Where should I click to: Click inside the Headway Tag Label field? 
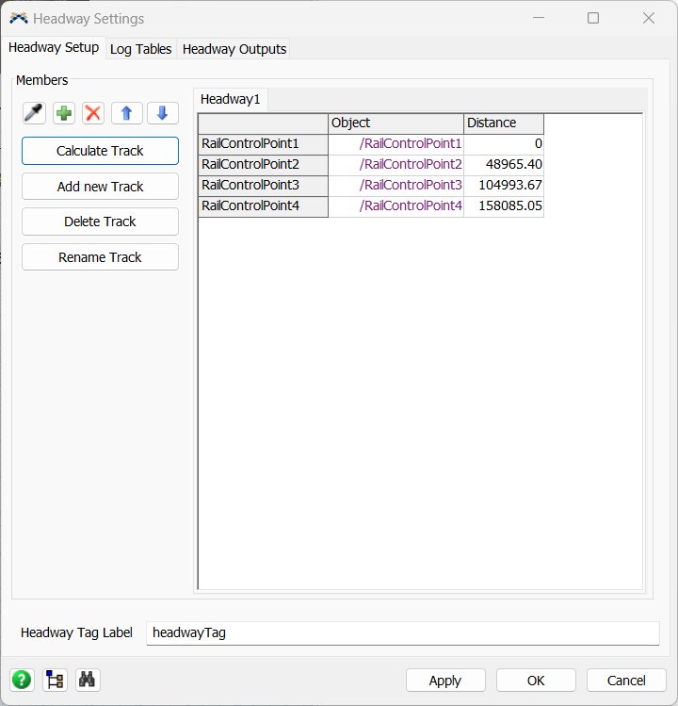402,633
